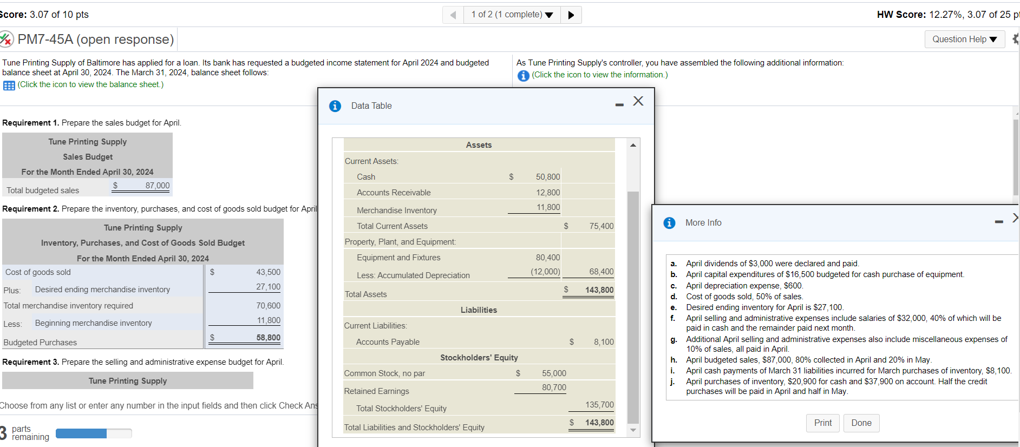Screen dimensions: 1020x447
Task: Click desired ending inventory value 27,100
Action: 245,287
